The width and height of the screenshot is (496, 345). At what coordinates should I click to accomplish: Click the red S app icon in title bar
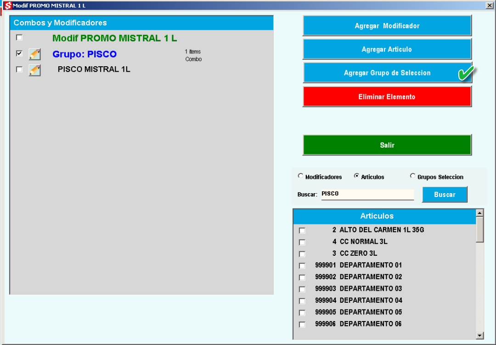(7, 6)
